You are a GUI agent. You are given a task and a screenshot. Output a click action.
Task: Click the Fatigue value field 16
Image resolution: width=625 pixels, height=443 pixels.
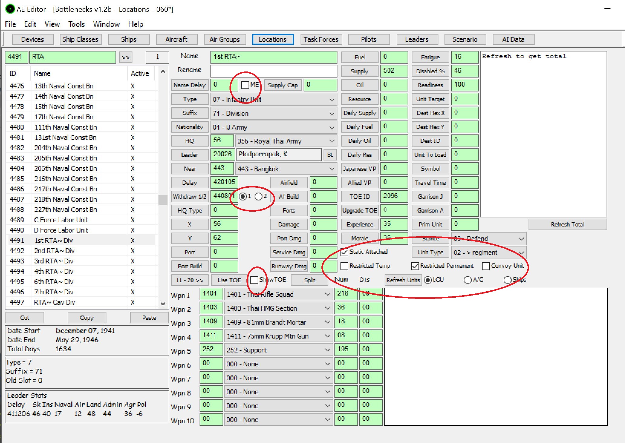coord(465,57)
